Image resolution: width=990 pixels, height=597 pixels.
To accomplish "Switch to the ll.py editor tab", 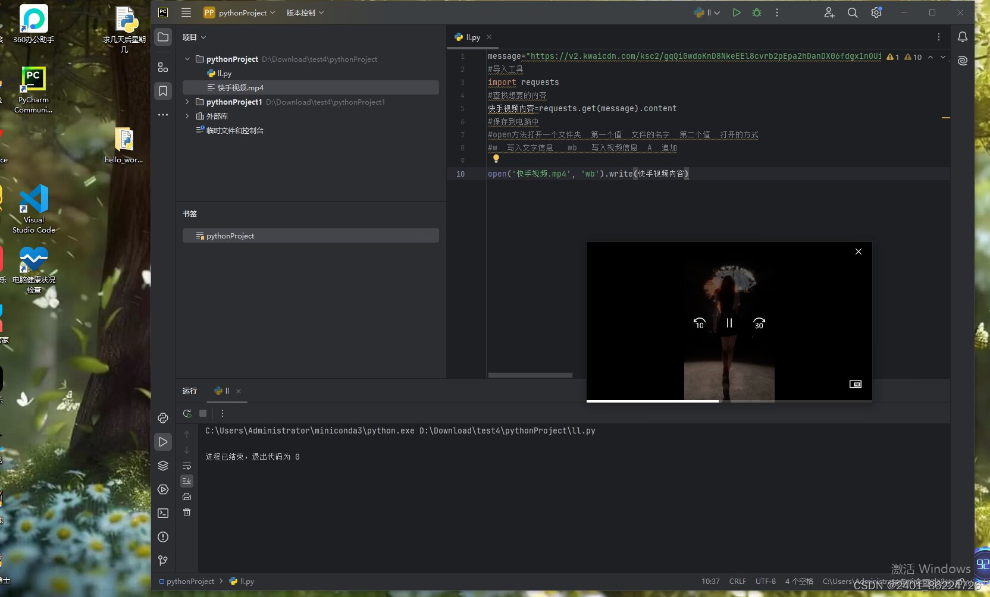I will click(472, 37).
